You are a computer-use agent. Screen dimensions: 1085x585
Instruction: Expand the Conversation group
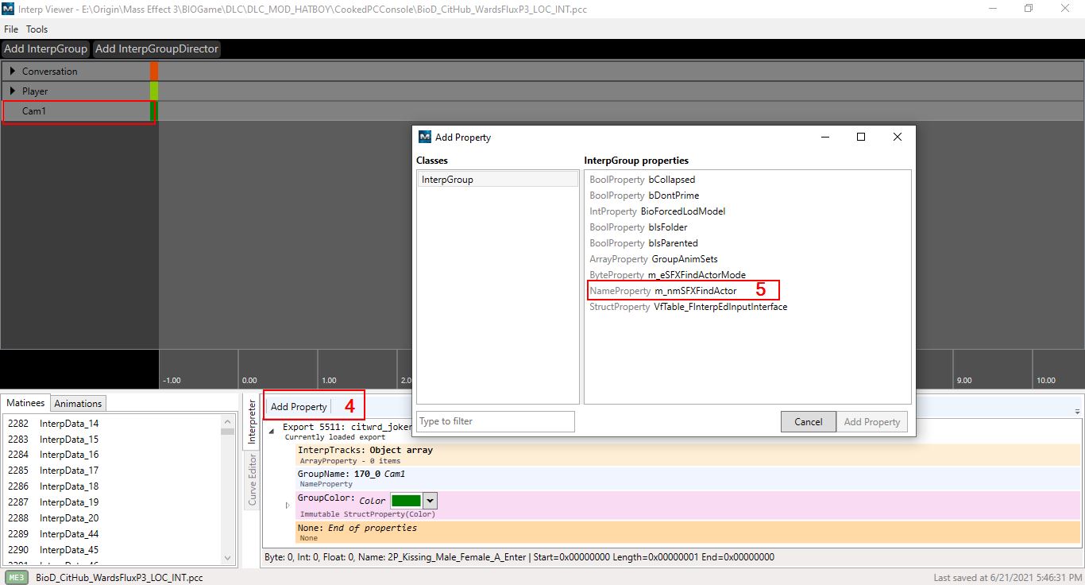click(12, 72)
